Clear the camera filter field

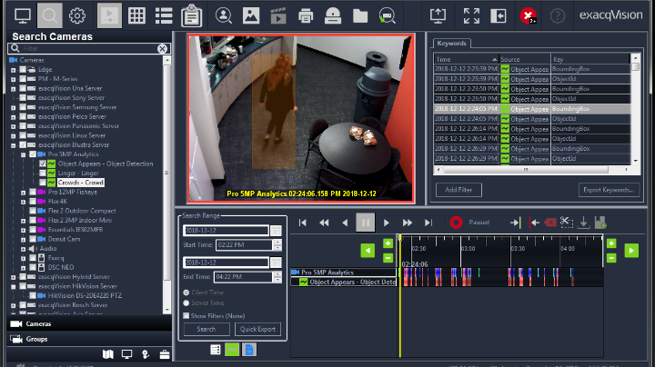pyautogui.click(x=163, y=48)
